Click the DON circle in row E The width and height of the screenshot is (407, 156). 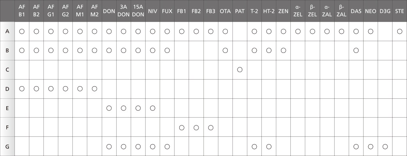tap(109, 108)
